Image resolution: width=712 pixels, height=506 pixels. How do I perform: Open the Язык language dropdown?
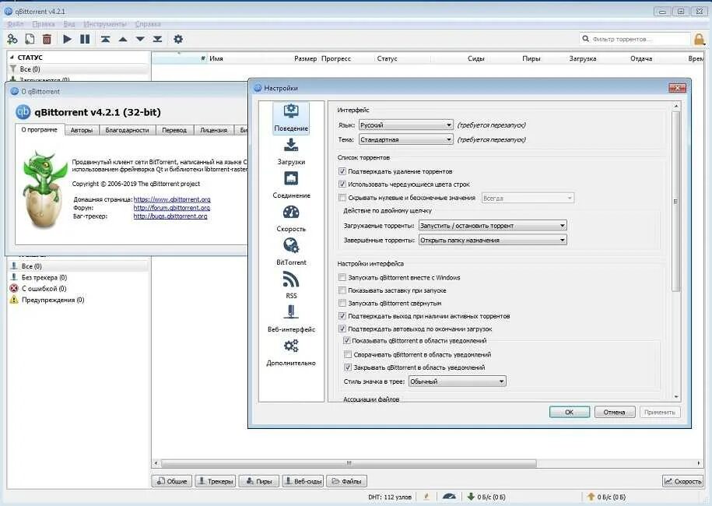406,125
